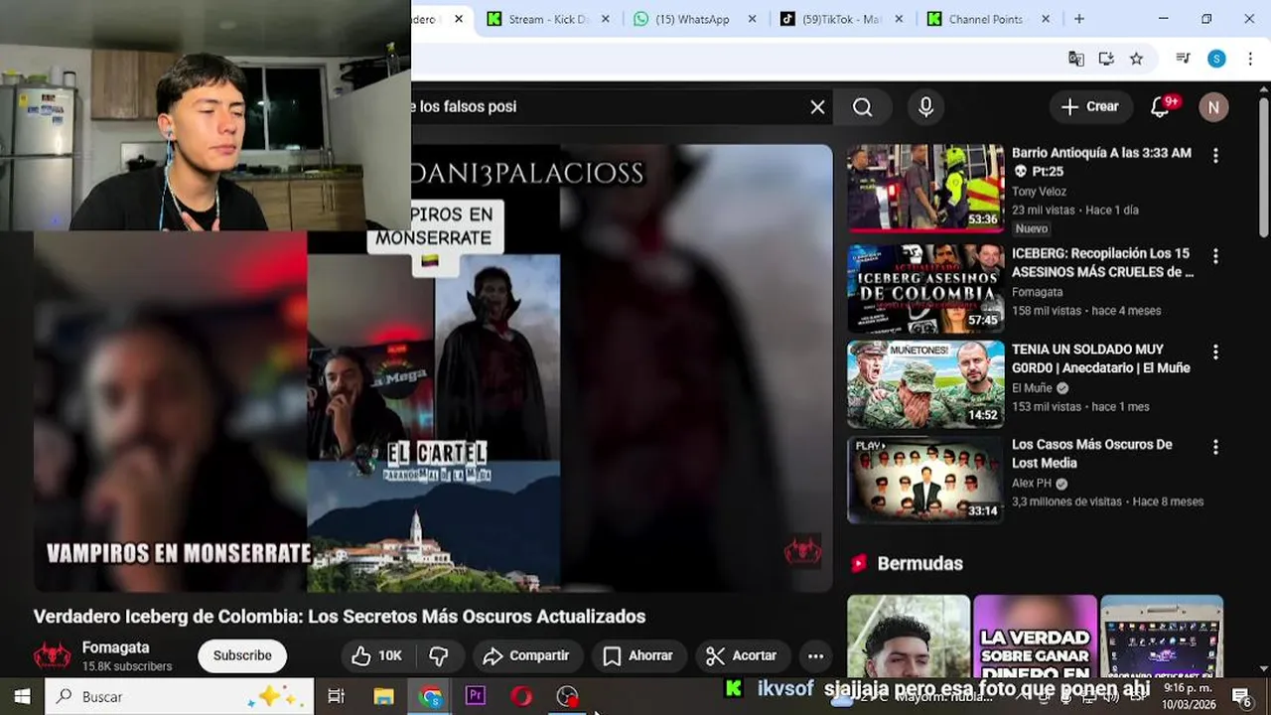
Task: Open title 'Barrio Antioquía A las 3:33 AM'
Action: point(1101,162)
